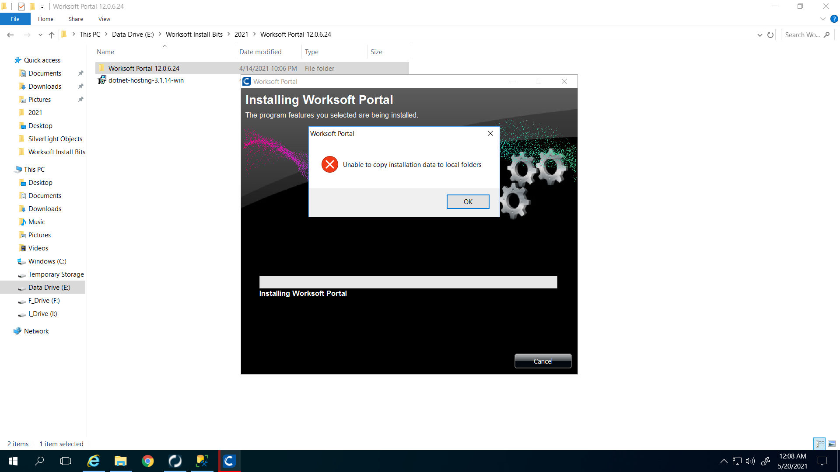Screen dimensions: 840x472
Task: Go forward in File Explorer
Action: point(27,35)
